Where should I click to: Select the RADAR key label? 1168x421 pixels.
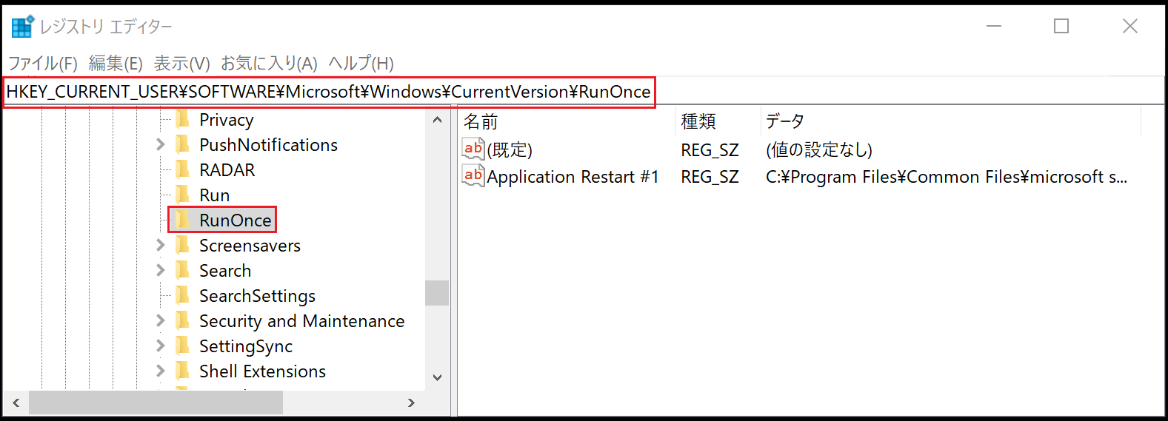point(227,170)
